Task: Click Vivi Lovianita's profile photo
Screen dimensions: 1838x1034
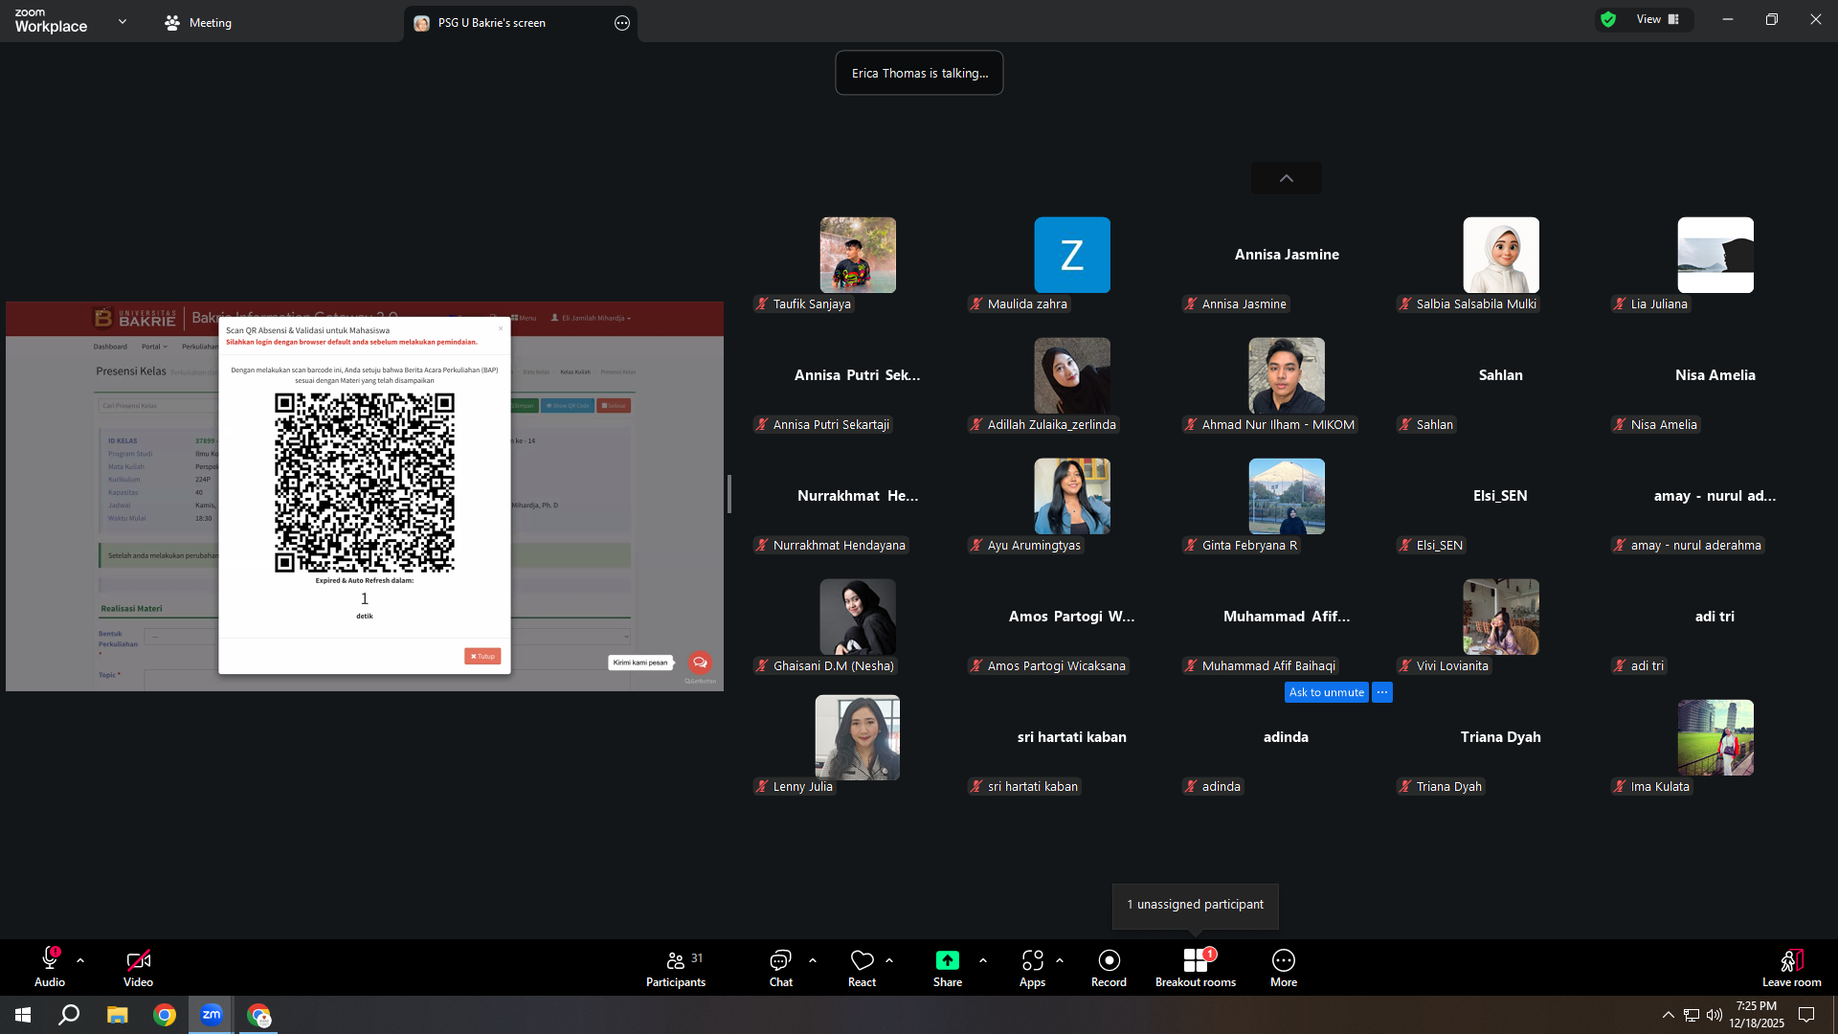Action: pyautogui.click(x=1501, y=617)
